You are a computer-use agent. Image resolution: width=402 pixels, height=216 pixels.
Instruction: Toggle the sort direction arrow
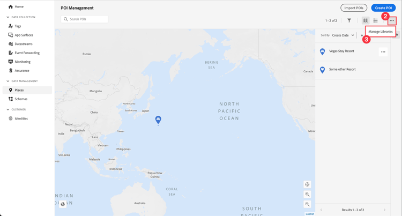[362, 35]
